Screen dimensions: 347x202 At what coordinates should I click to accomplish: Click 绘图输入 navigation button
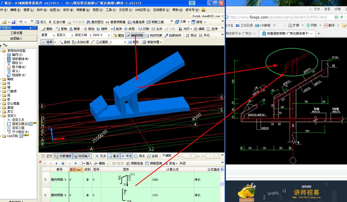click(x=17, y=39)
